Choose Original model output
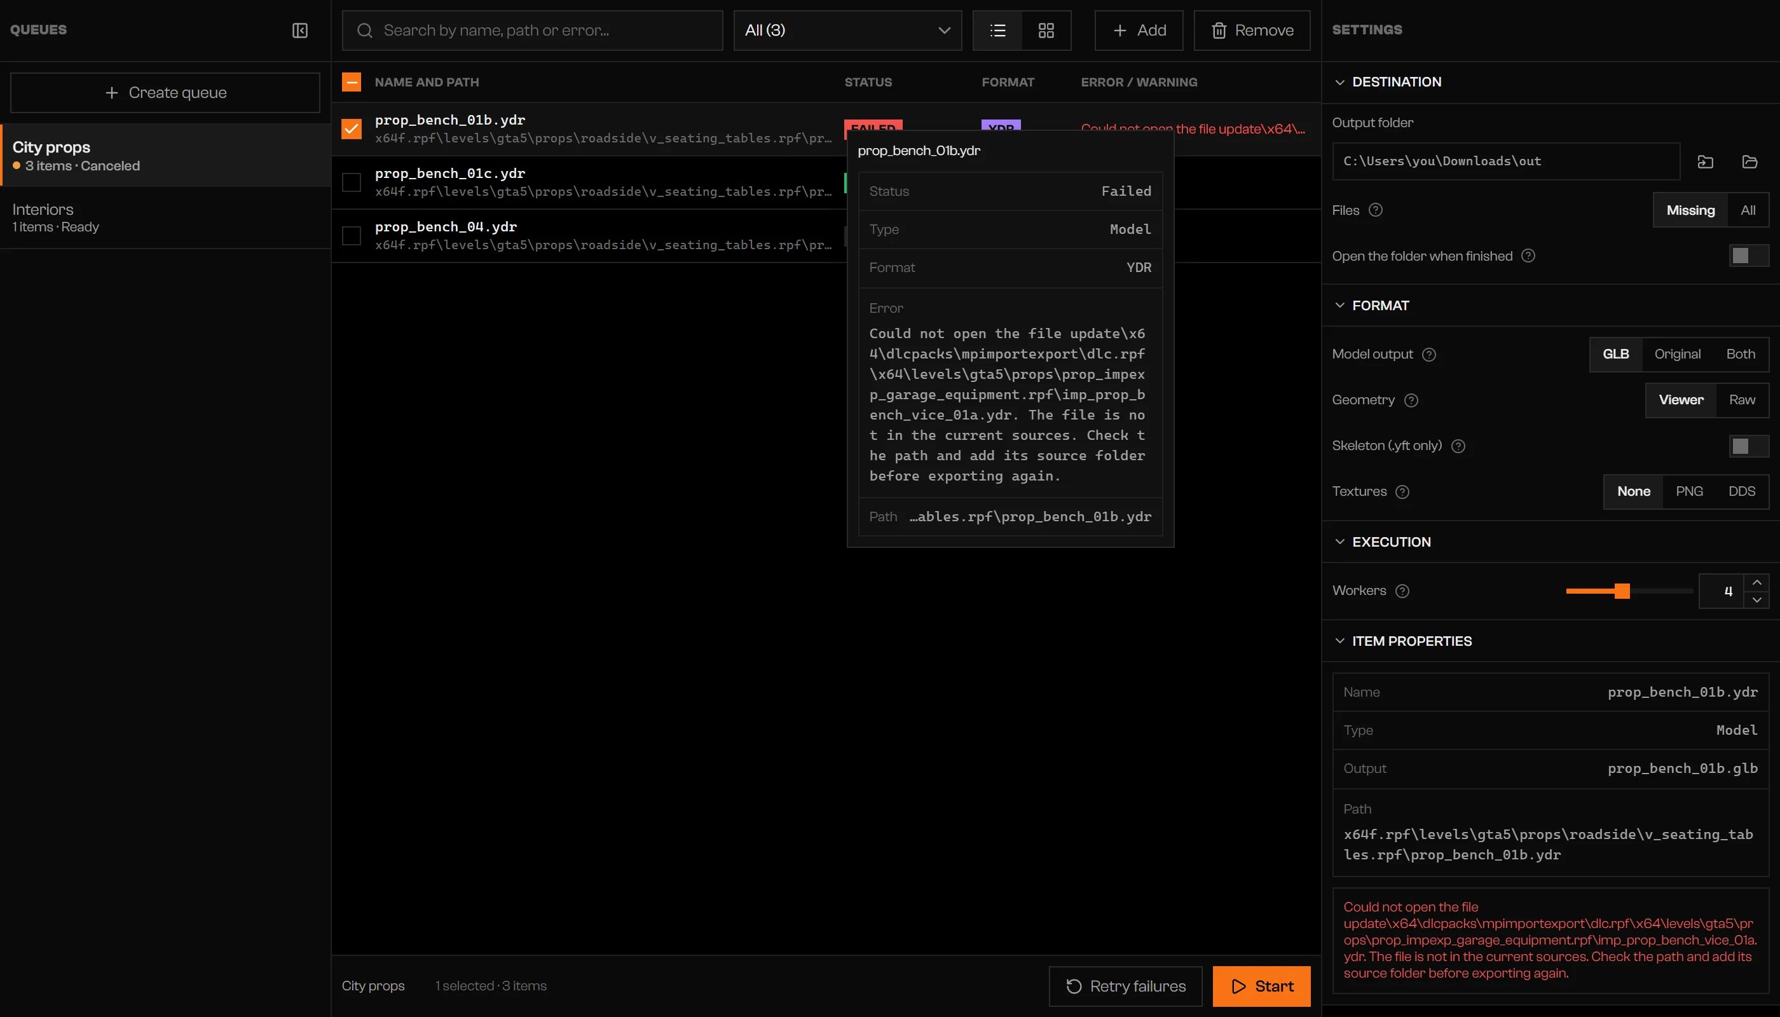The image size is (1780, 1017). click(1677, 354)
